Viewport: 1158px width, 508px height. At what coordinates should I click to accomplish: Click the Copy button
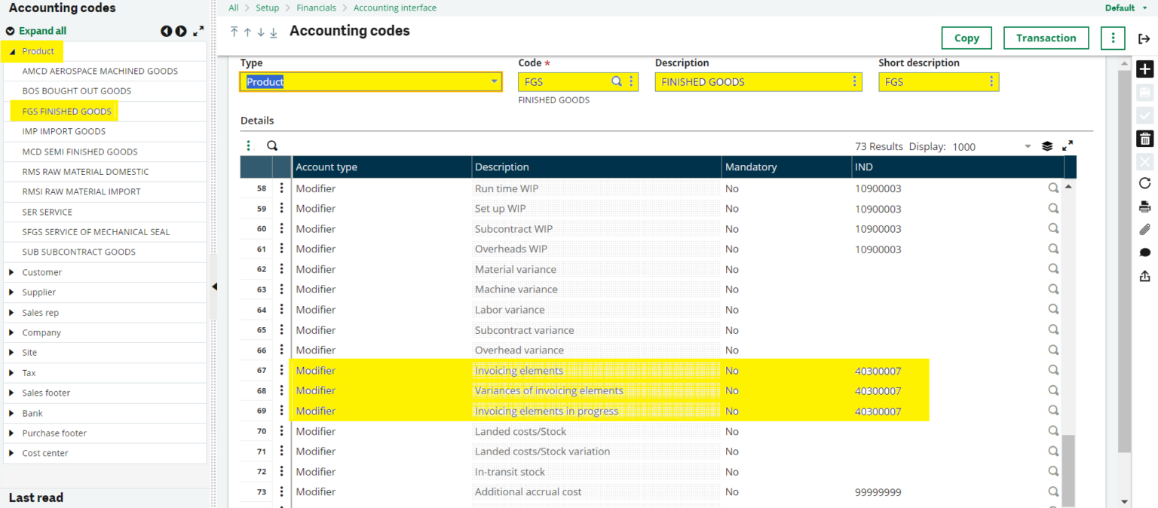pyautogui.click(x=966, y=38)
